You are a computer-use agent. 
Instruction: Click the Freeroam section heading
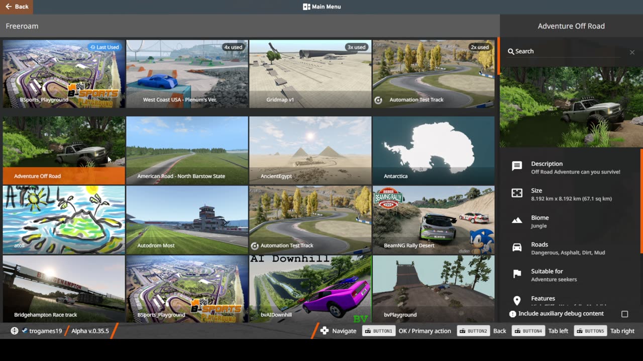pos(22,26)
